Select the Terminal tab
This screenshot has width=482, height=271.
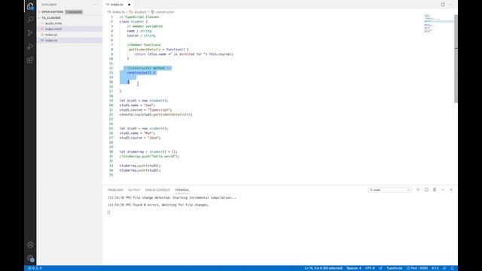pyautogui.click(x=182, y=190)
